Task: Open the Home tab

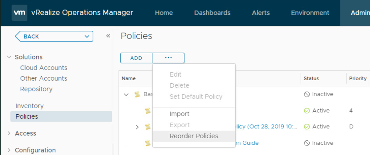Action: tap(164, 13)
